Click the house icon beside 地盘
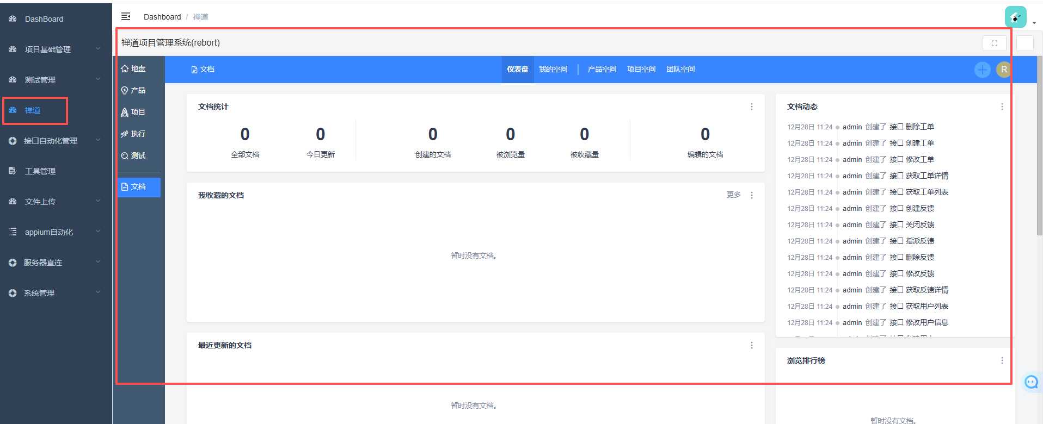 click(125, 69)
